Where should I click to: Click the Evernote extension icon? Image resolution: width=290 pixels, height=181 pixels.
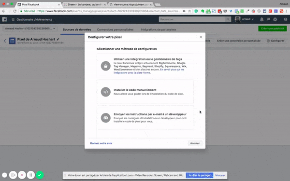point(203,11)
